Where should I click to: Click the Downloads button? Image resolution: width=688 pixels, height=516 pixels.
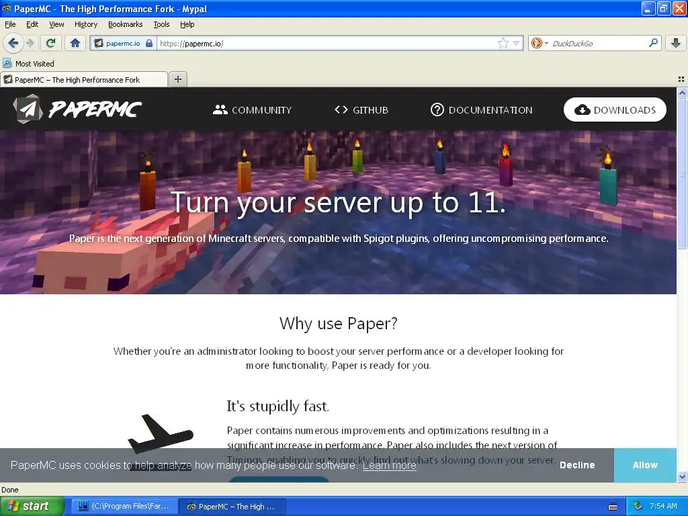coord(615,110)
